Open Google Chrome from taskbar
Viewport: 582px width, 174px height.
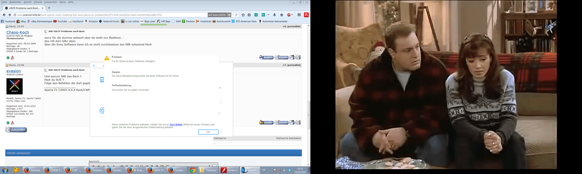(192, 170)
